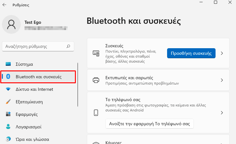Image resolution: width=236 pixels, height=144 pixels.
Task: Click the Ώρα και γλώσσα globe clock icon
Action: 8,139
